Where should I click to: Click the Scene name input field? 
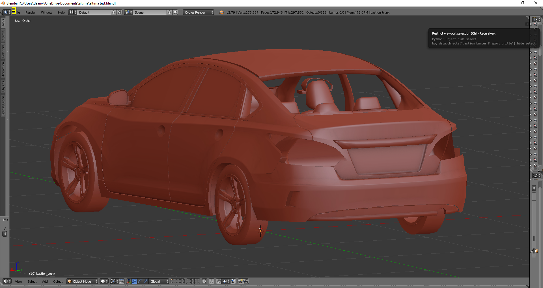(150, 12)
